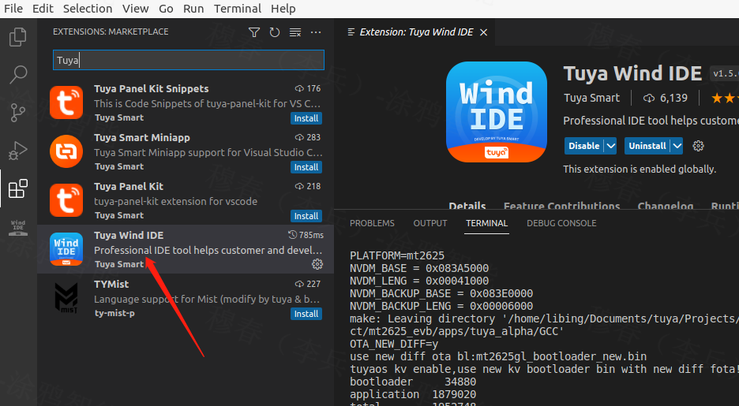The image size is (739, 406).
Task: Switch to the PROBLEMS panel tab
Action: click(x=372, y=223)
